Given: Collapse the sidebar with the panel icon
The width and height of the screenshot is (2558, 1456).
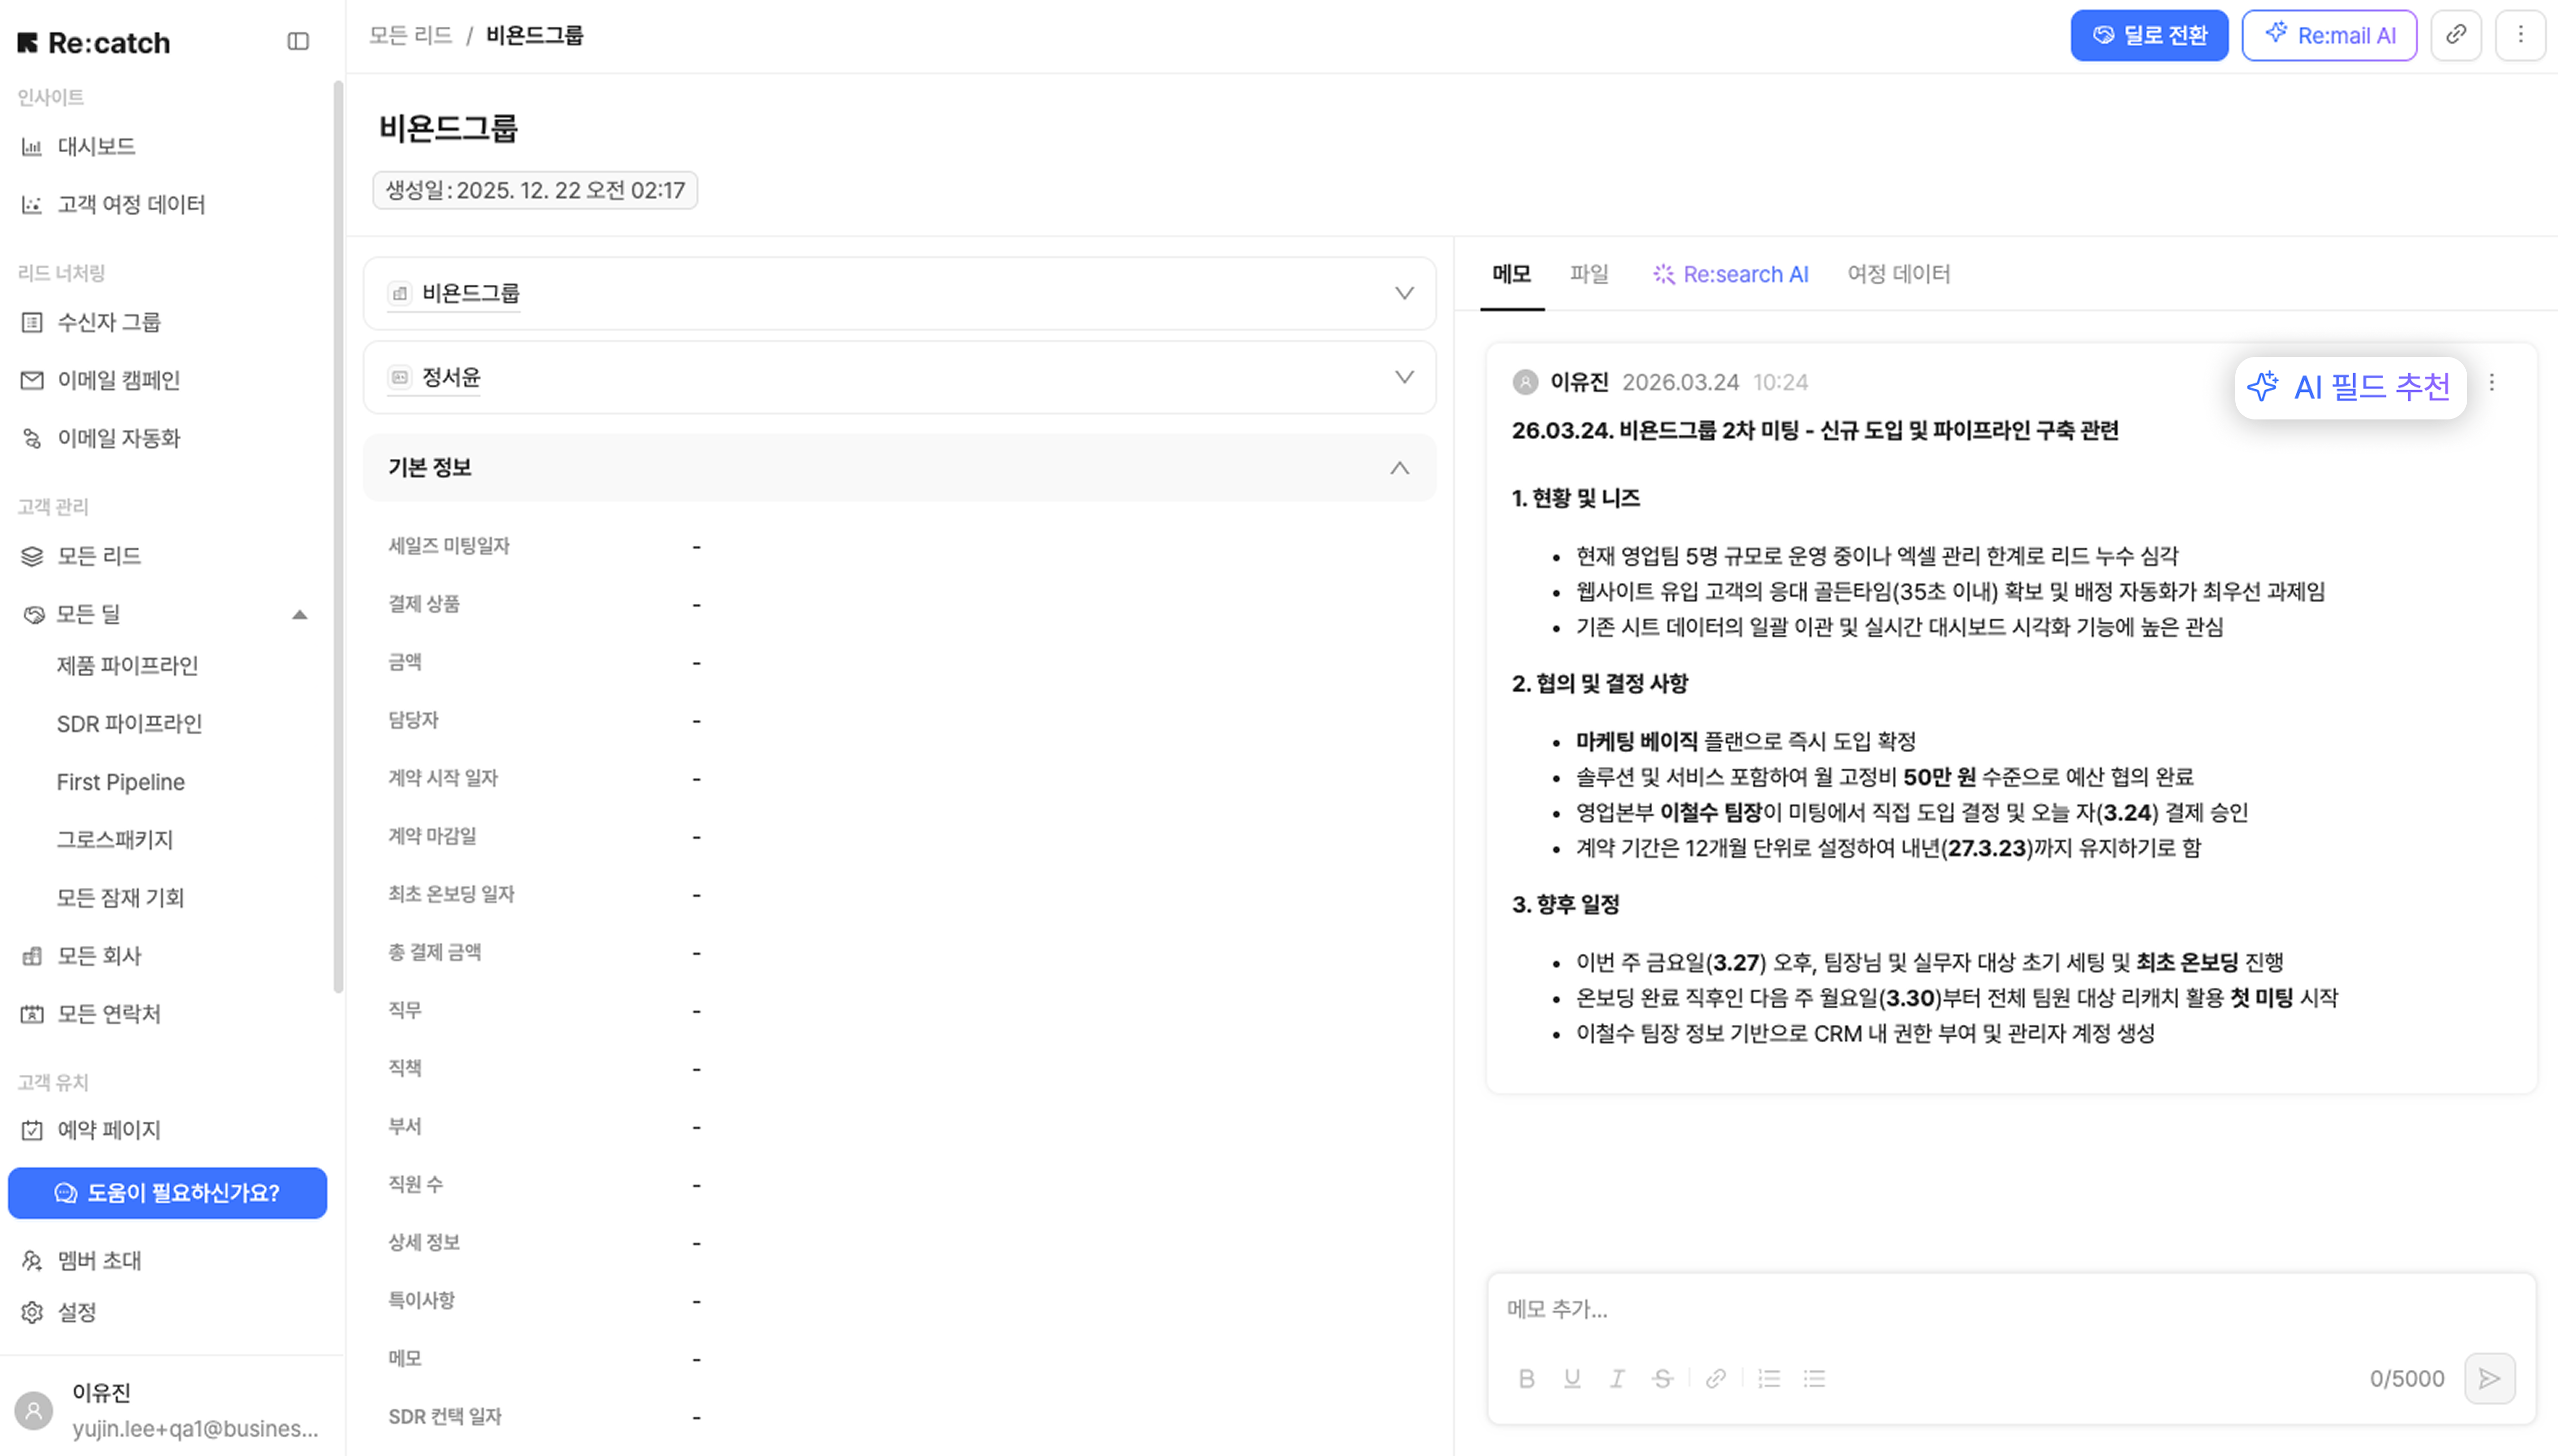Looking at the screenshot, I should [298, 41].
